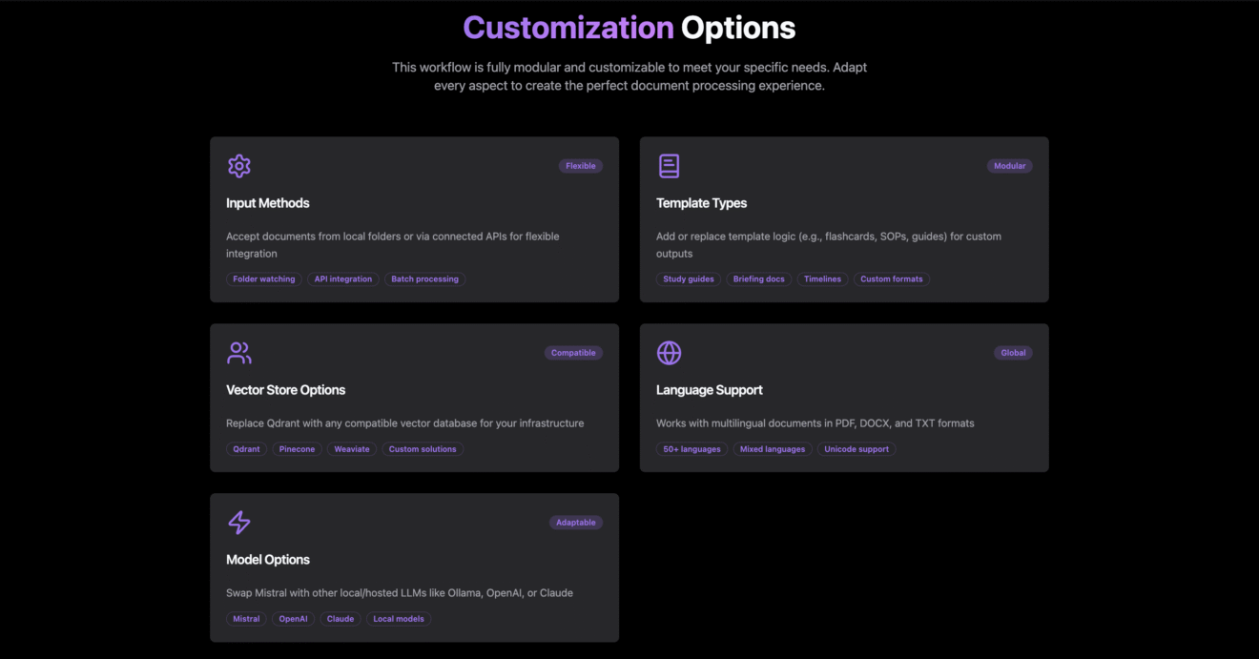Click the Global badge
Screen dimensions: 1259x659
click(1013, 353)
